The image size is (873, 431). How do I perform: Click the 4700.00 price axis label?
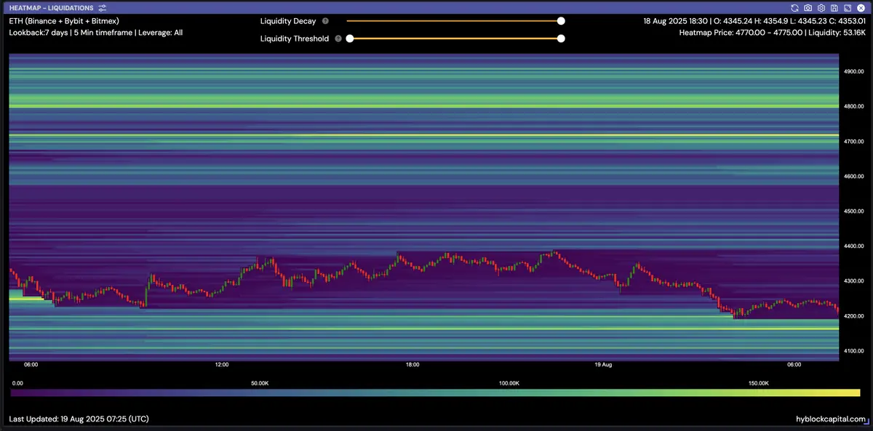[x=854, y=142]
